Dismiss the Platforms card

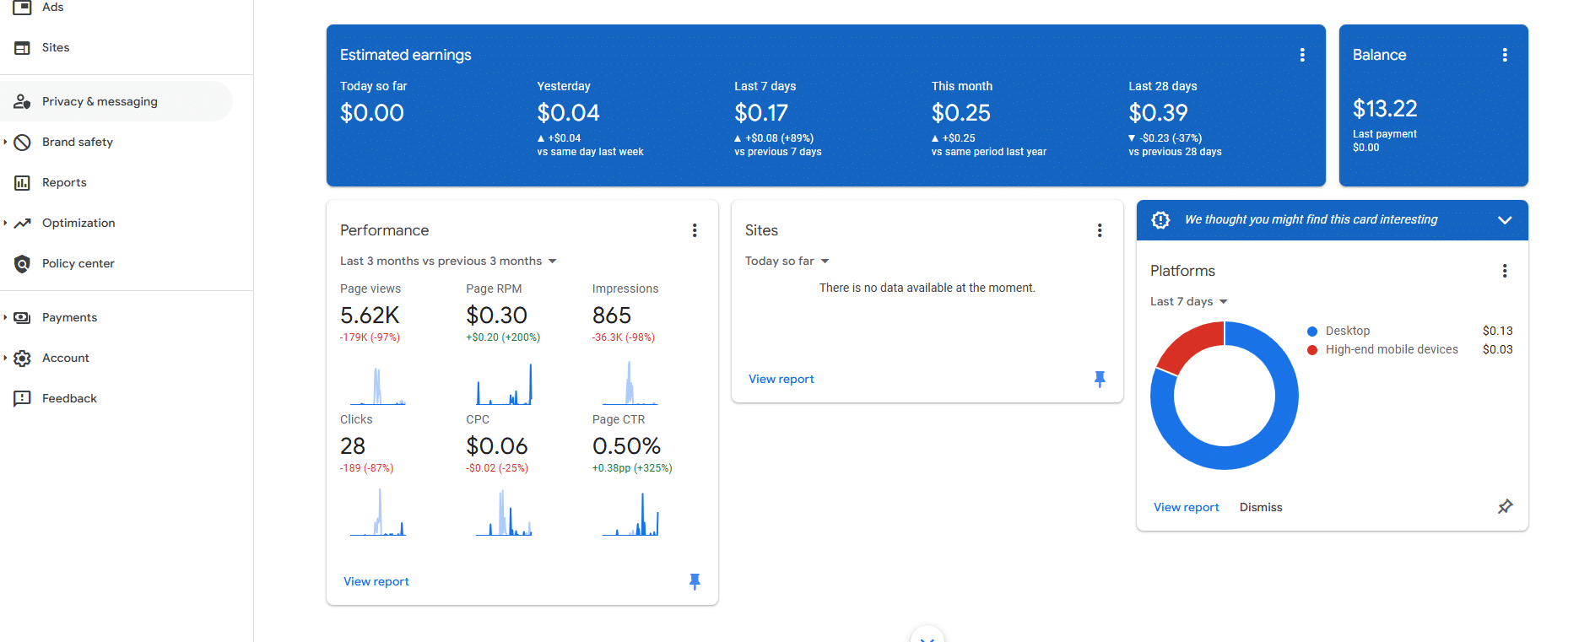tap(1260, 507)
